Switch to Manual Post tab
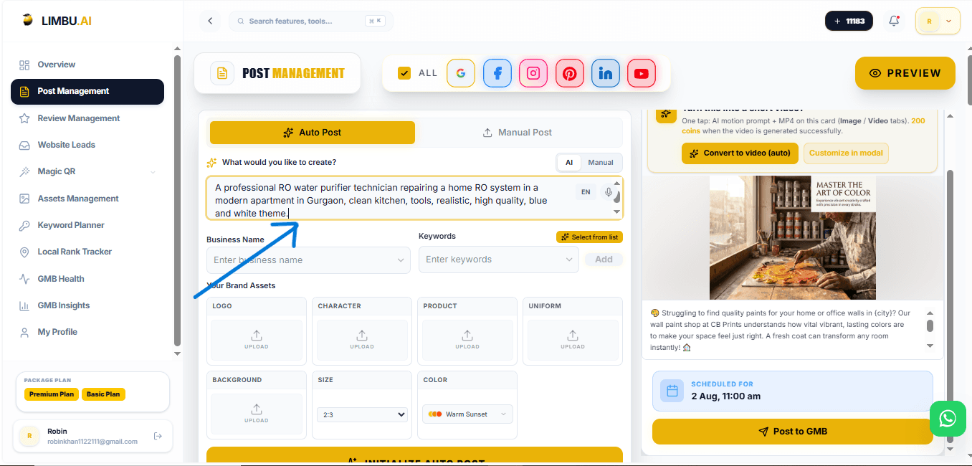The height and width of the screenshot is (466, 972). click(518, 133)
